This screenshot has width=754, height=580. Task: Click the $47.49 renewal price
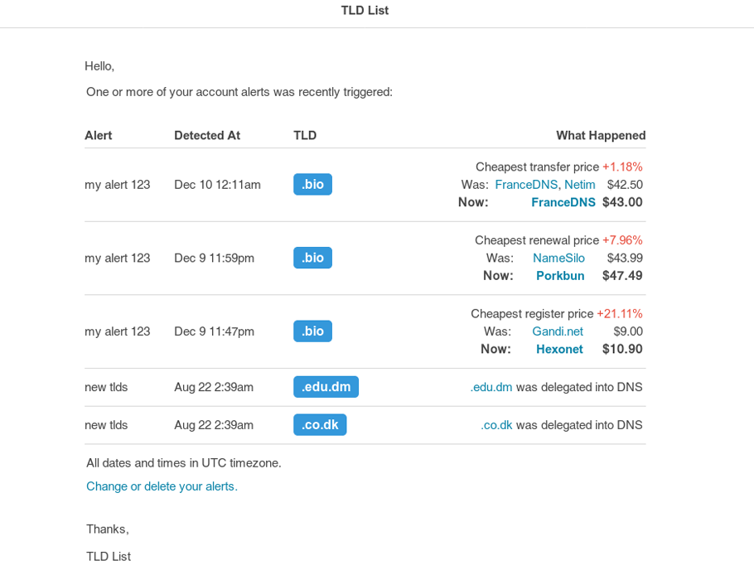pos(622,276)
